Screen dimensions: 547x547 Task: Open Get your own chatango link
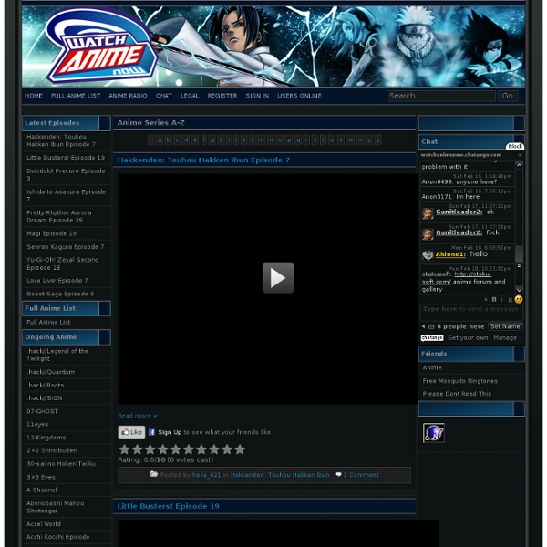[x=468, y=337]
